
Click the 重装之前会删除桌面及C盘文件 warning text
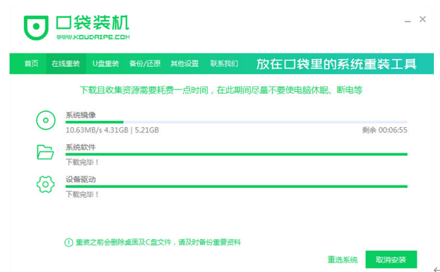159,242
